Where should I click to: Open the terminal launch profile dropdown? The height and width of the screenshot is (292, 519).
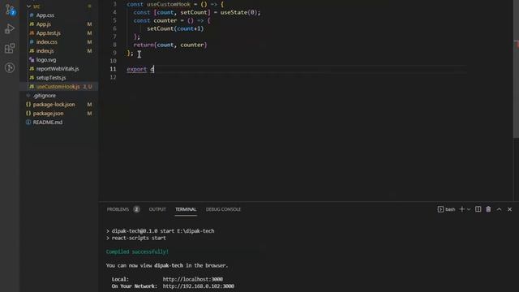tap(469, 209)
